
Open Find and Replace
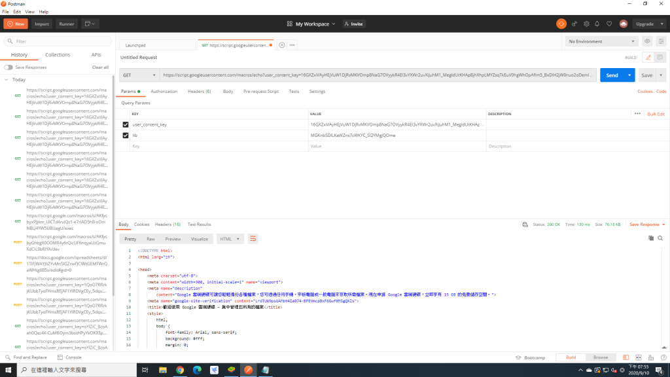(x=26, y=357)
